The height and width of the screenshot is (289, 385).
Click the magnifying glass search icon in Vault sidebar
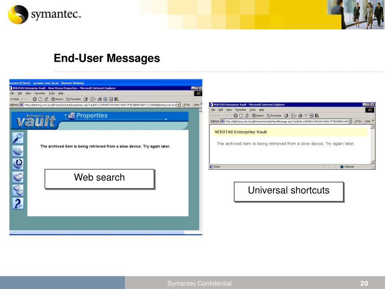pos(18,138)
